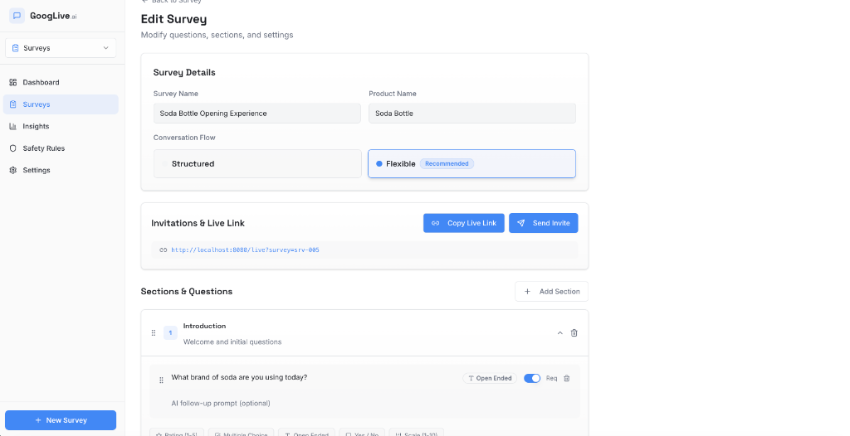Open Settings from sidebar

click(x=61, y=170)
